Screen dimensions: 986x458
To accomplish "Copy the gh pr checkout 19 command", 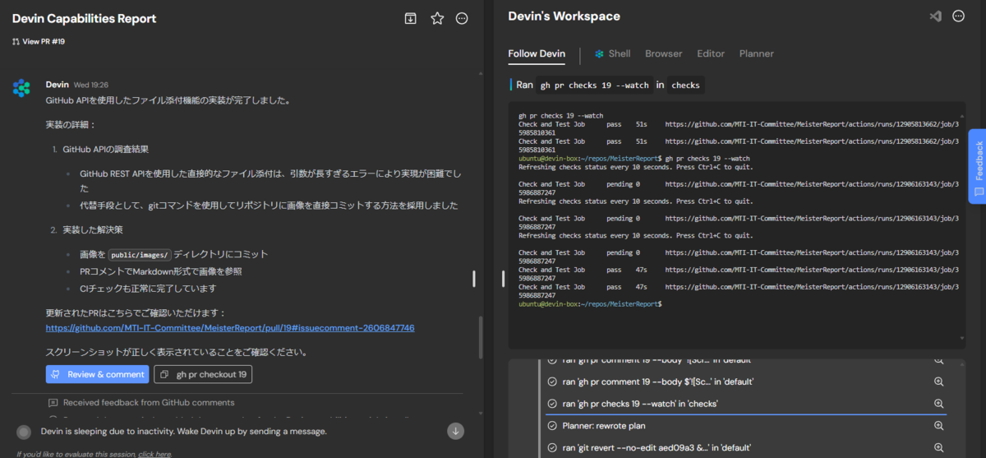I will [203, 374].
